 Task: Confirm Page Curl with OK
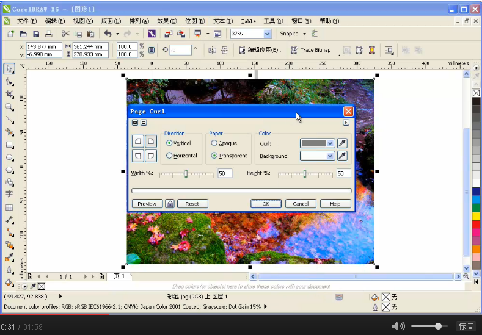click(x=266, y=204)
